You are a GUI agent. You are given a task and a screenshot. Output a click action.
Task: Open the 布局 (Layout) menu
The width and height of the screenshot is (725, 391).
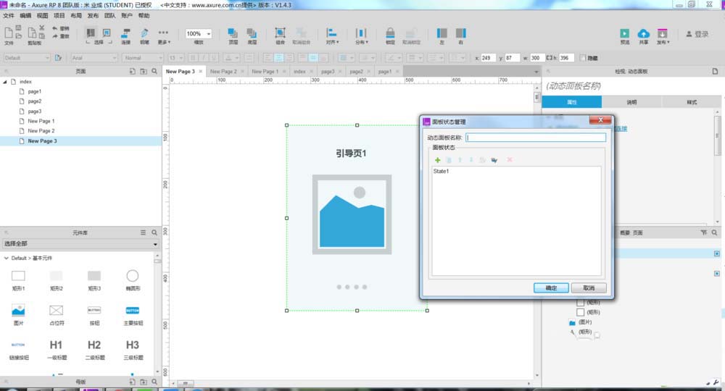tap(76, 15)
